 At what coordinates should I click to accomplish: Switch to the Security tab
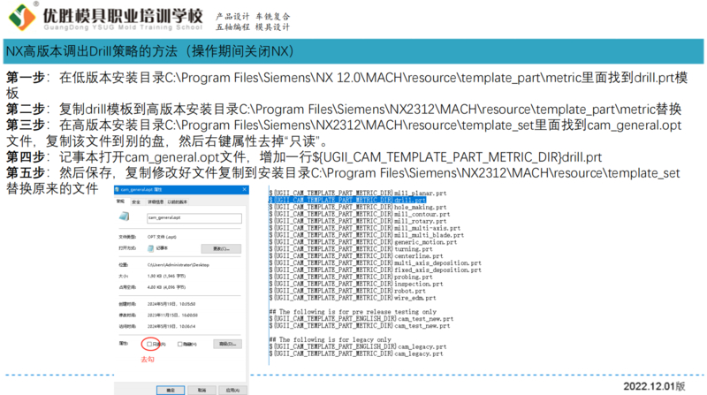(x=136, y=201)
